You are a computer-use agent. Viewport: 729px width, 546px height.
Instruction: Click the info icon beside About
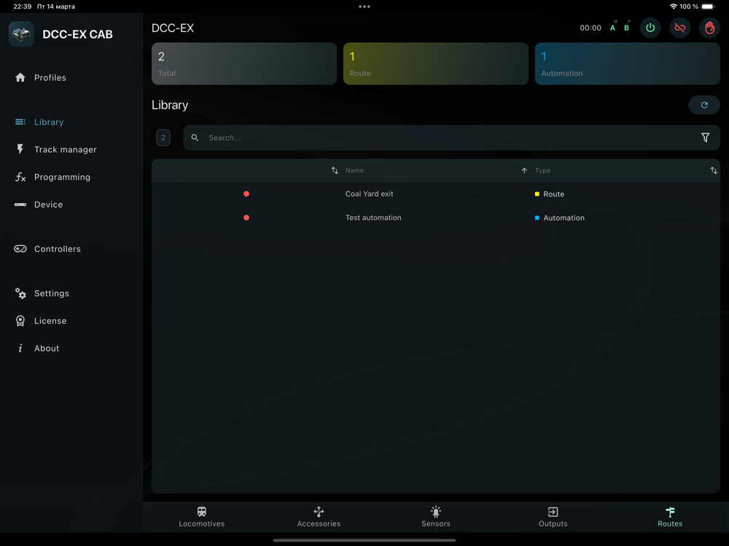point(20,348)
